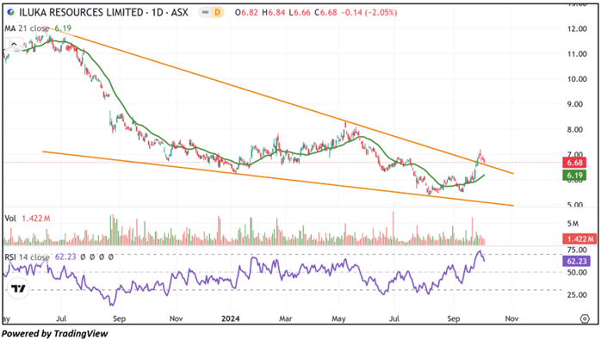Viewport: 601px width, 340px height.
Task: Click the May label on time axis
Action: point(338,318)
